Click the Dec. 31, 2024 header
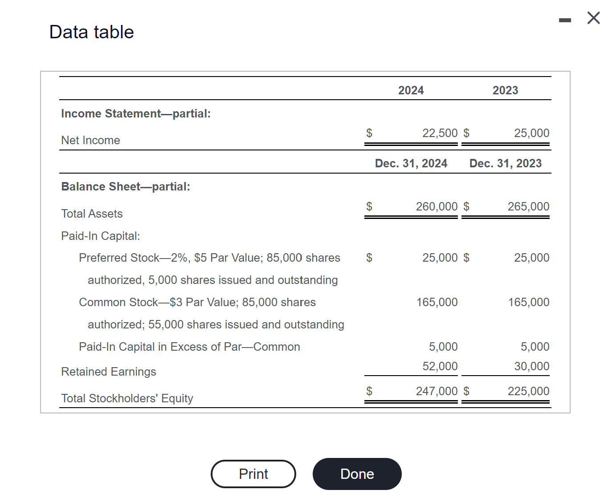Image resolution: width=600 pixels, height=502 pixels. coord(410,163)
